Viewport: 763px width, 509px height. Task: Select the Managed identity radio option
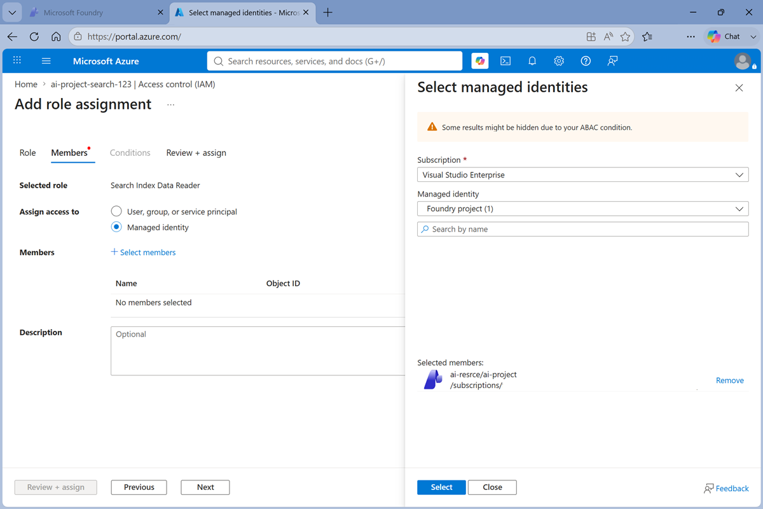[x=116, y=227]
